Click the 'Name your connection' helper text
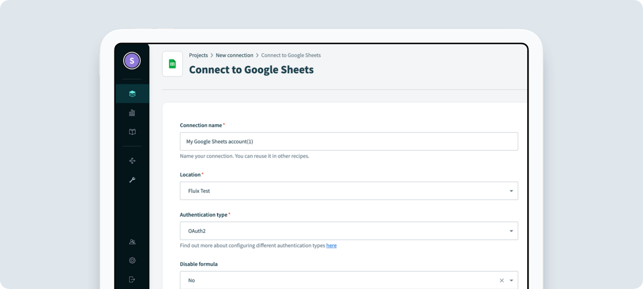Screen dimensions: 643x289 coord(244,156)
